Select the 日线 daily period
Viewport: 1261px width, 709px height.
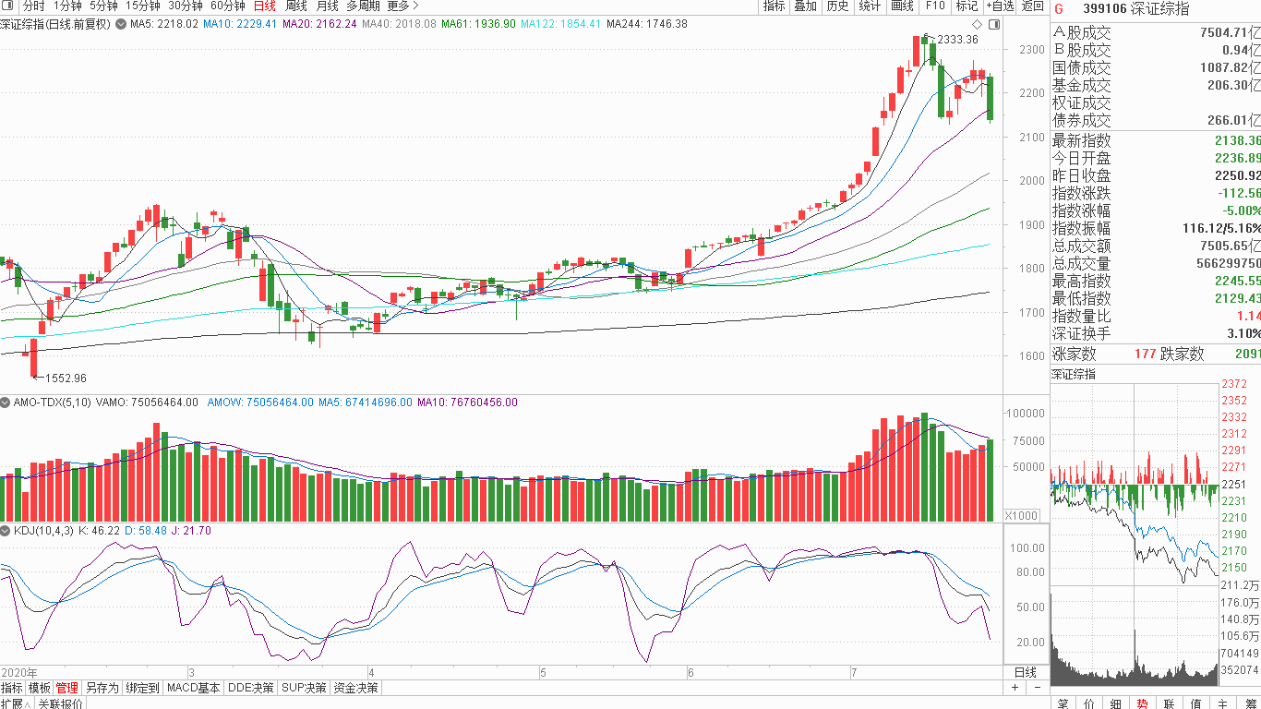click(264, 6)
